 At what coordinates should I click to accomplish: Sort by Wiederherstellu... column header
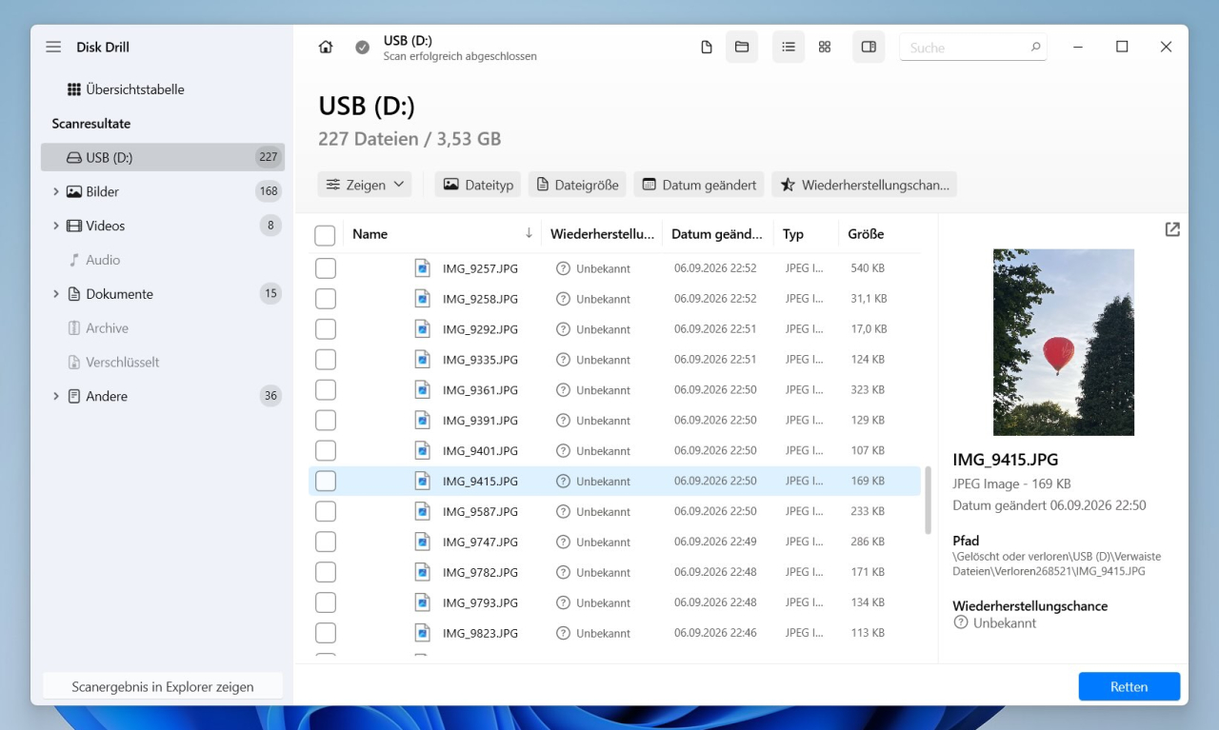(602, 233)
